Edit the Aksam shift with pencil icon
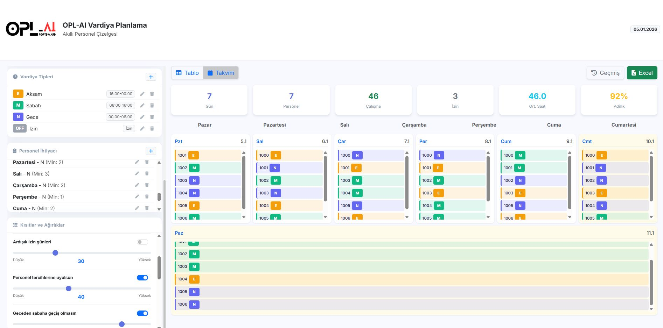 tap(142, 94)
